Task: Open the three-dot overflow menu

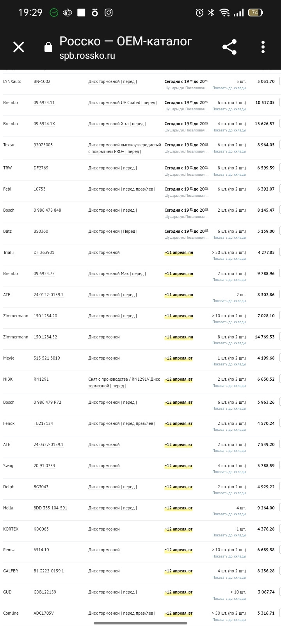Action: 263,47
